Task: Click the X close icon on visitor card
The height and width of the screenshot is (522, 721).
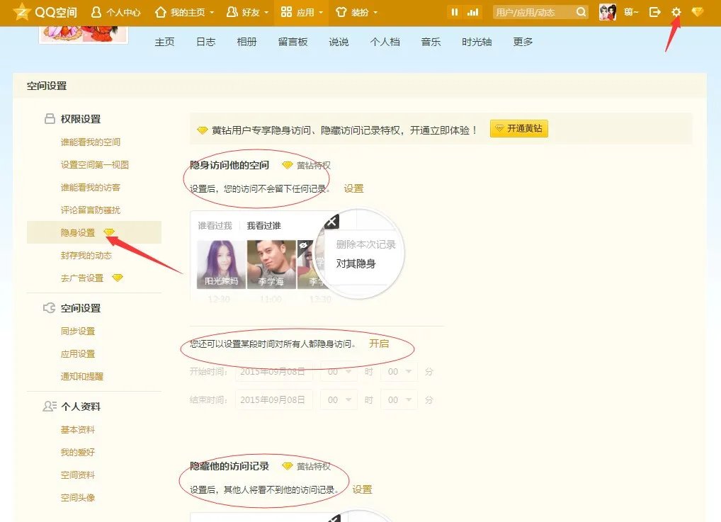Action: (x=331, y=222)
